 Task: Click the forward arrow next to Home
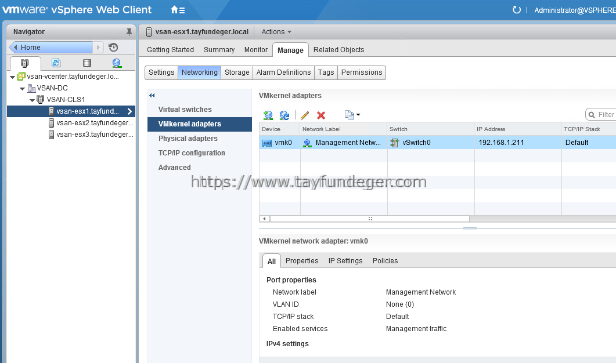[99, 48]
